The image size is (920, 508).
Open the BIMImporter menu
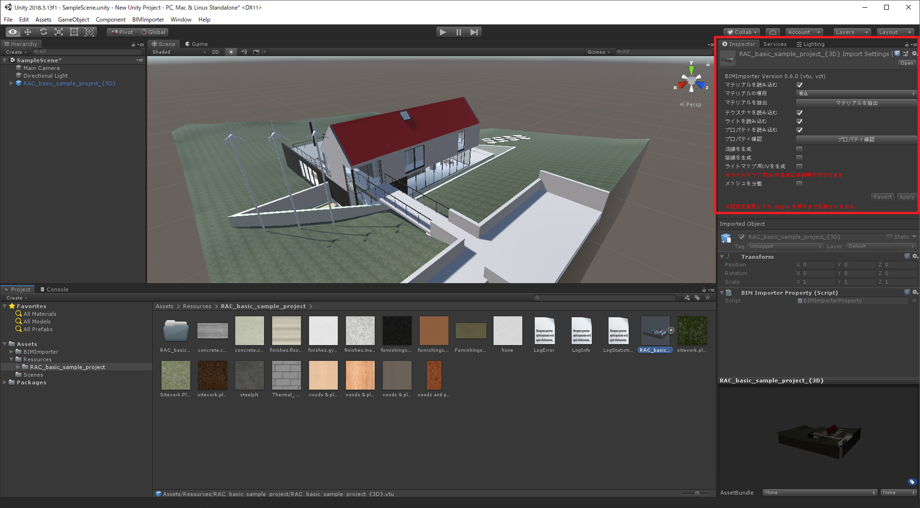tap(148, 20)
